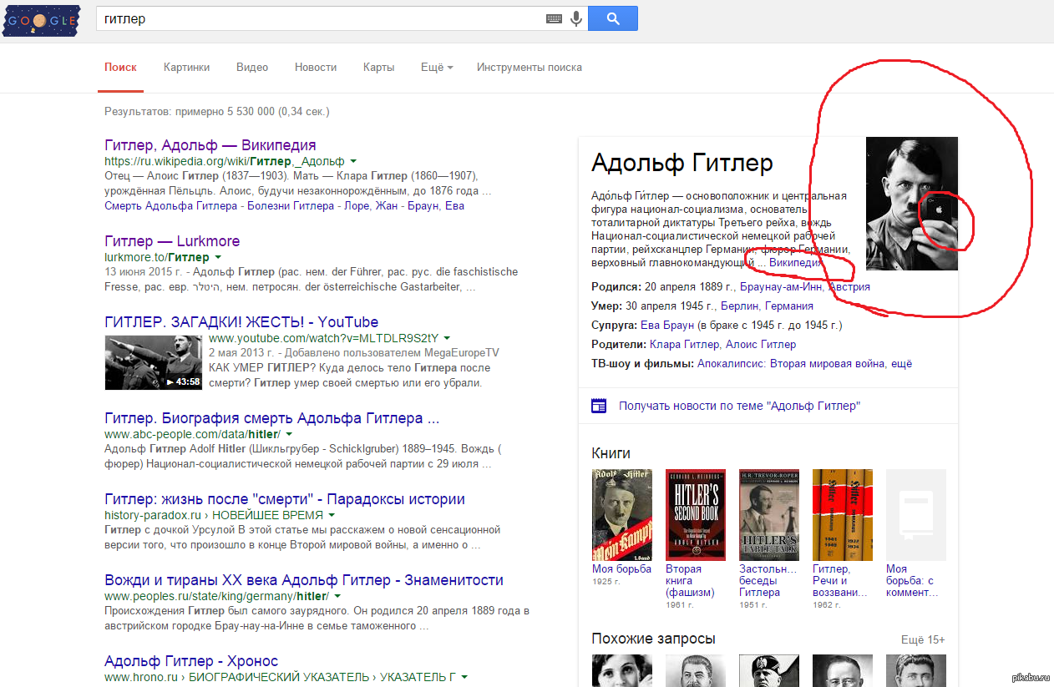Open the Алоис Гитлер parent link
Screen dimensions: 1054x687
pyautogui.click(x=761, y=344)
